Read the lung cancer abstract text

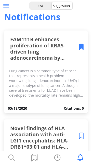(x=46, y=83)
